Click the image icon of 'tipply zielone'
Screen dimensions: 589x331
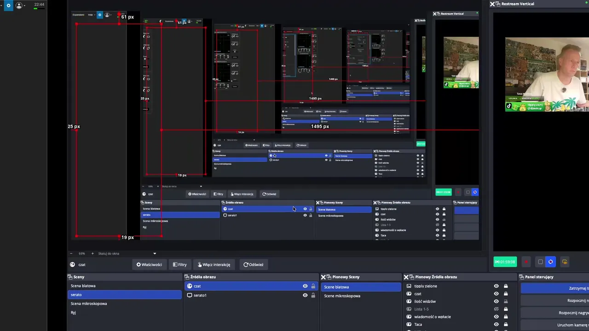(x=409, y=286)
